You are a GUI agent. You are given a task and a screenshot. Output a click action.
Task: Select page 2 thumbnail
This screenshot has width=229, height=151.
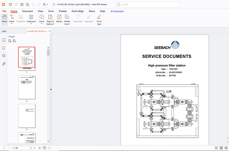point(27,87)
